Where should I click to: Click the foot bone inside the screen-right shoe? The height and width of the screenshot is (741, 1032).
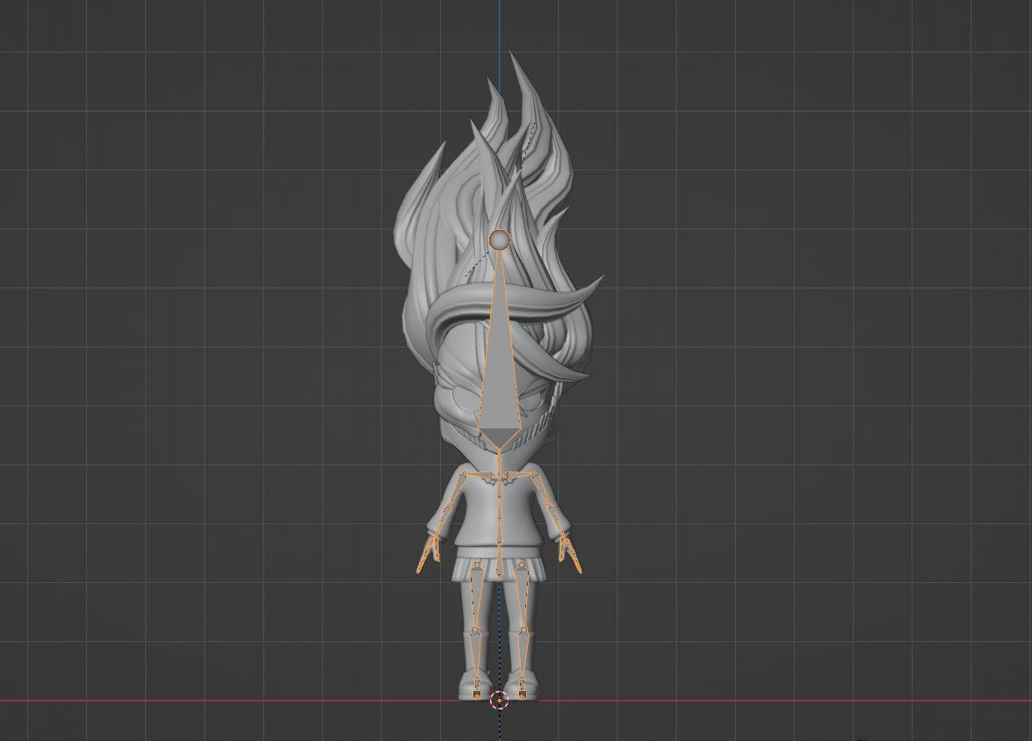523,690
